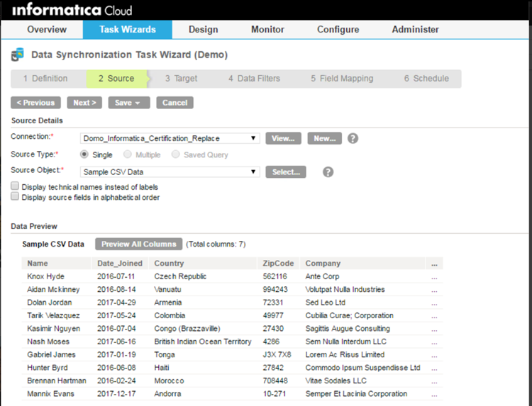
Task: Select wizard step 2 Source
Action: (x=116, y=79)
